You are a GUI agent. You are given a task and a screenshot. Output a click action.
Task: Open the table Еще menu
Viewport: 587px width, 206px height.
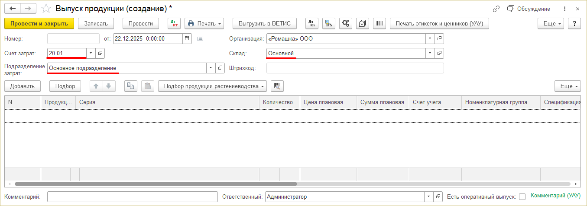[x=568, y=86]
